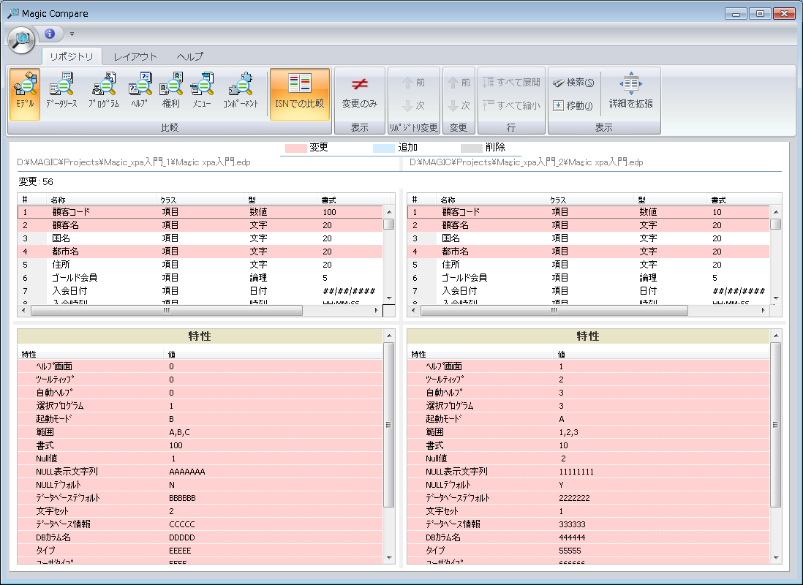Click the 値 column header in right properties
803x585 pixels.
pos(661,355)
